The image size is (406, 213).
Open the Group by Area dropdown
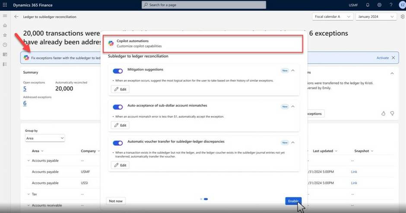45,138
